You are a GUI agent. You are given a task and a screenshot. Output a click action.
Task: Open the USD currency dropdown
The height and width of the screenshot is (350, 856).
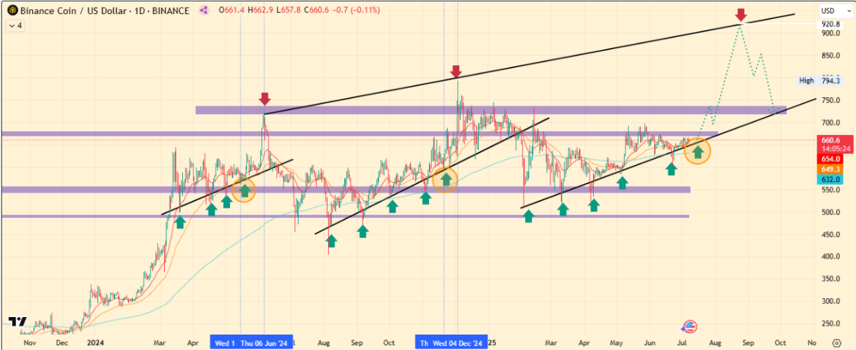(832, 10)
